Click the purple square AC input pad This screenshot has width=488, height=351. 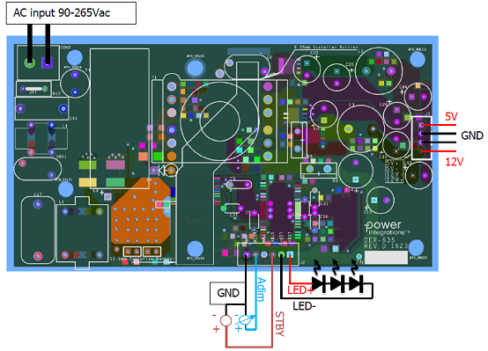[x=48, y=62]
